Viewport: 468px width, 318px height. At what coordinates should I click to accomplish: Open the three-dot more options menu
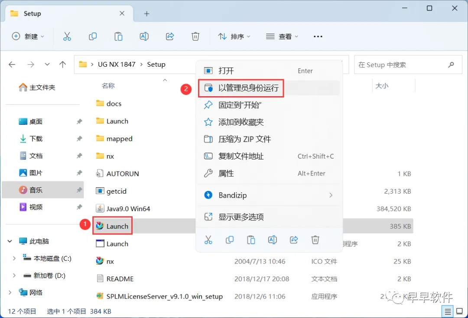[x=318, y=36]
